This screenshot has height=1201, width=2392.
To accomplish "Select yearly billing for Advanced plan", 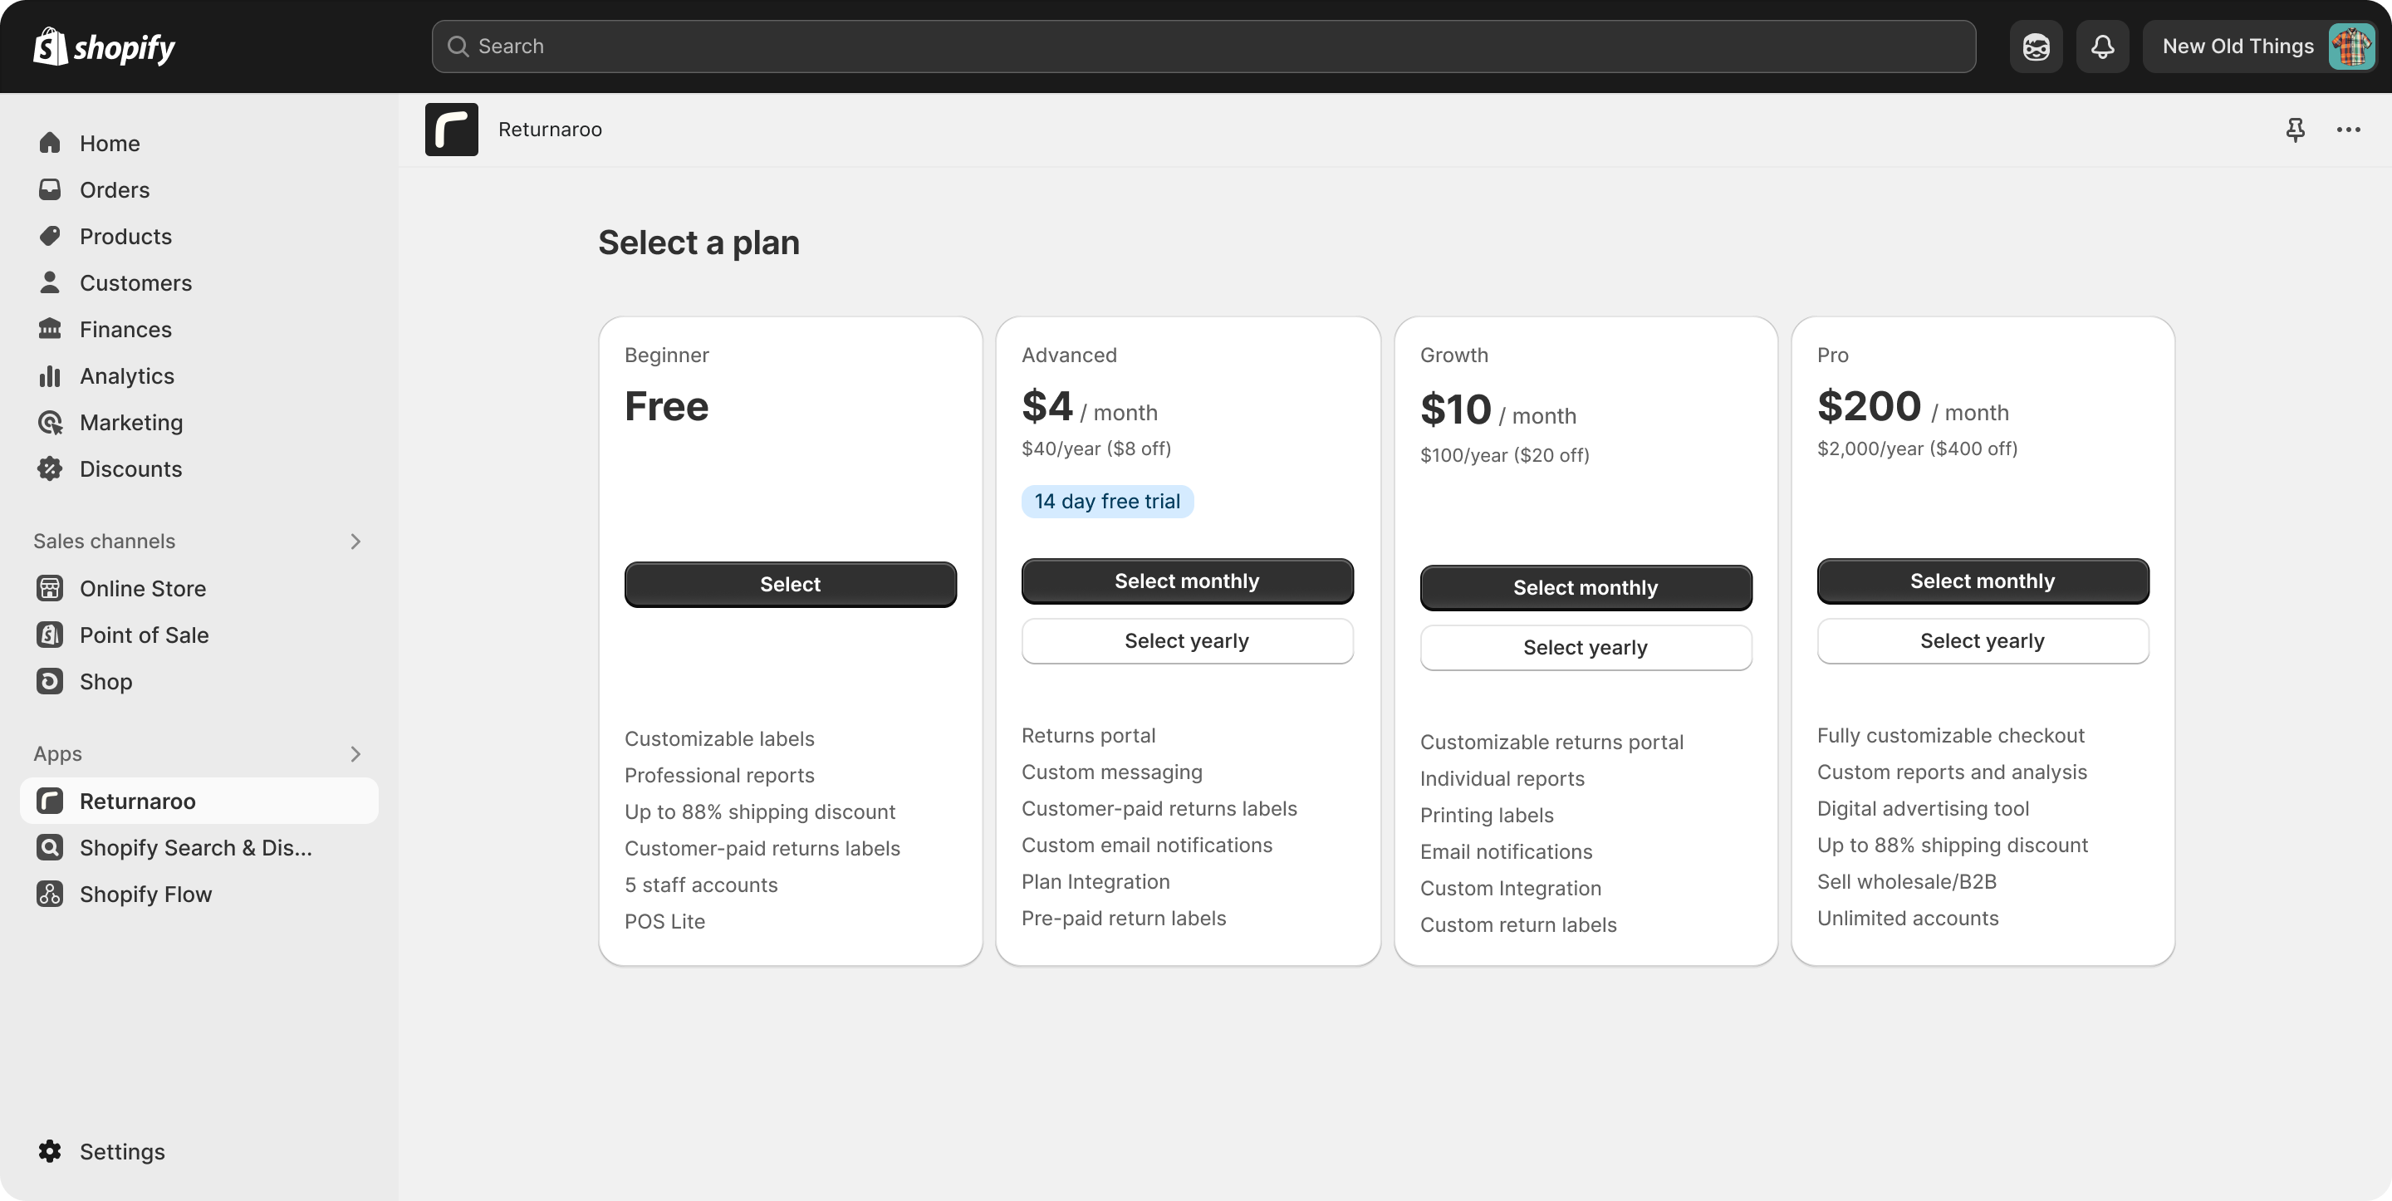I will tap(1187, 640).
